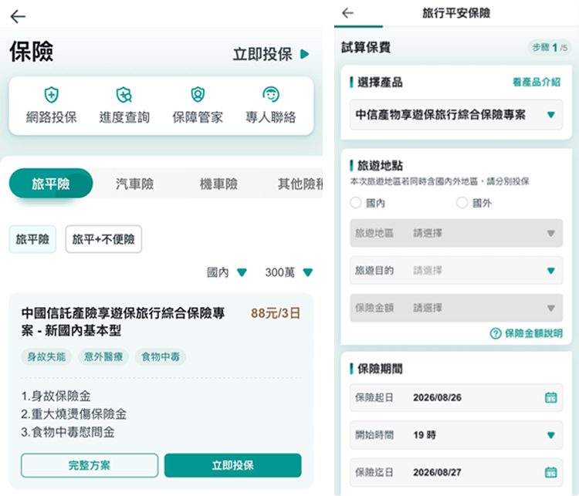Viewport: 579px width, 496px height.
Task: Click 保險起日 date field 2026/08/26
Action: click(456, 397)
